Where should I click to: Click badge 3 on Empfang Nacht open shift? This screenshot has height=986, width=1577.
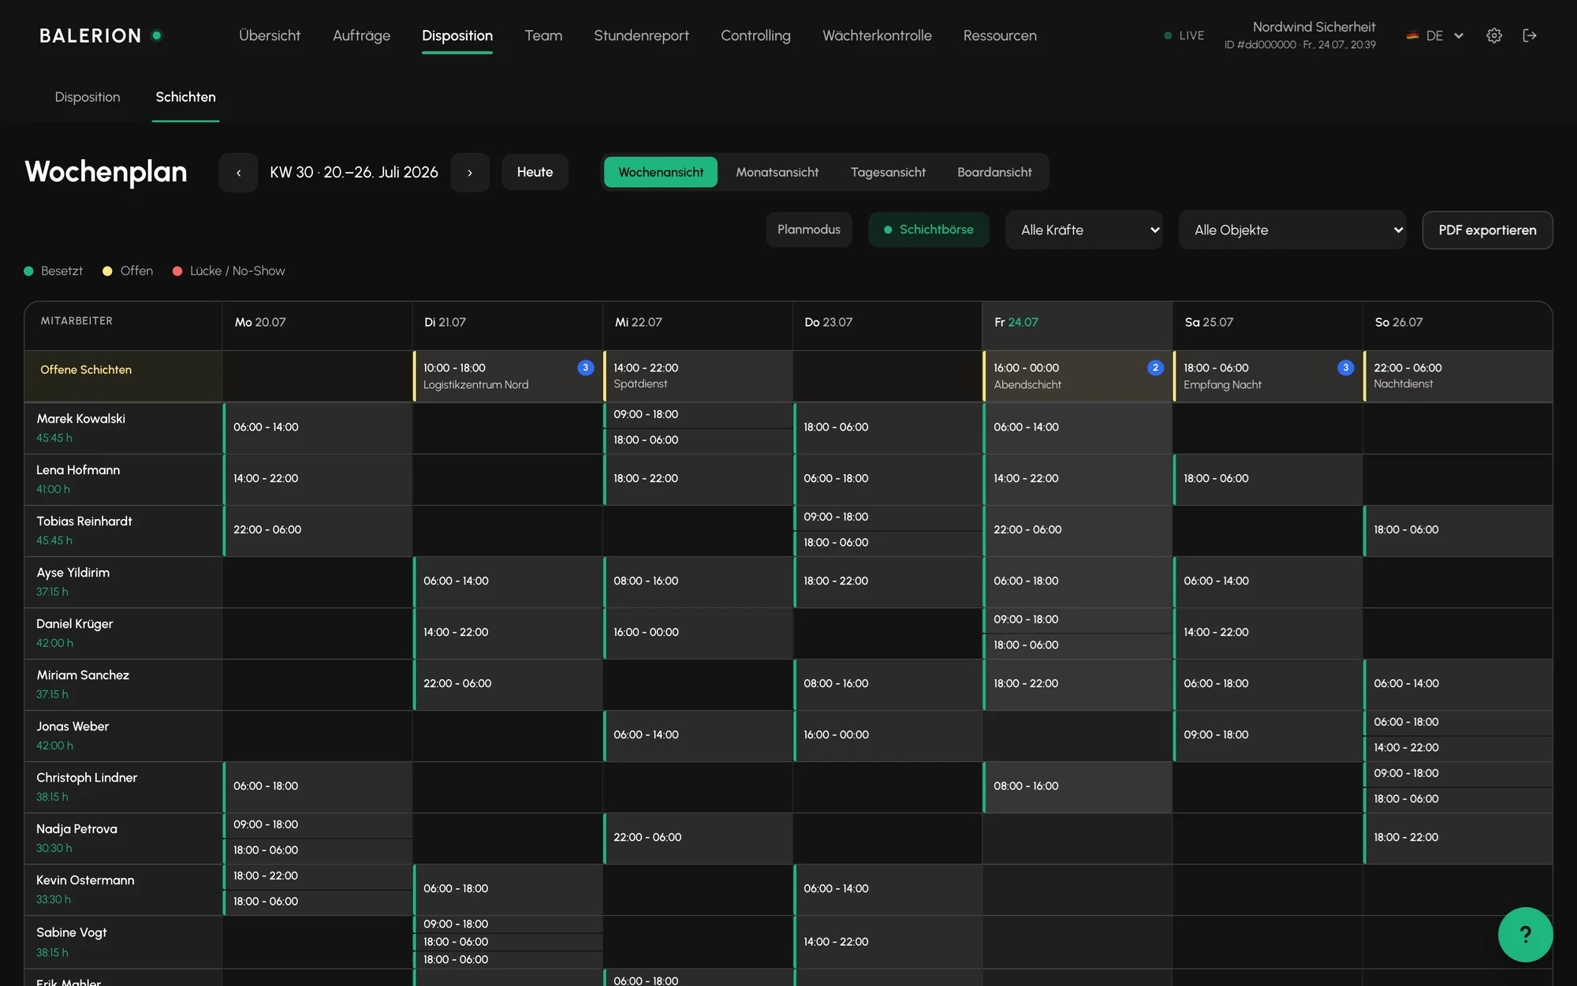coord(1345,368)
